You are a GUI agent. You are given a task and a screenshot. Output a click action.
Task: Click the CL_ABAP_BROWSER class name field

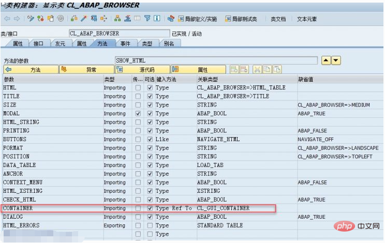119,34
